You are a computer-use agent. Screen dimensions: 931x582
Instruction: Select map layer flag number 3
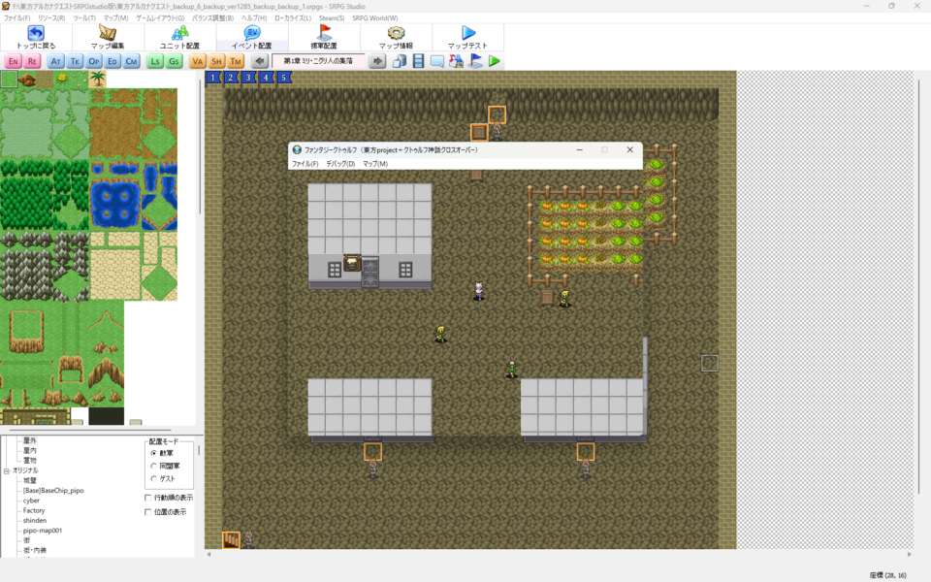coord(248,78)
